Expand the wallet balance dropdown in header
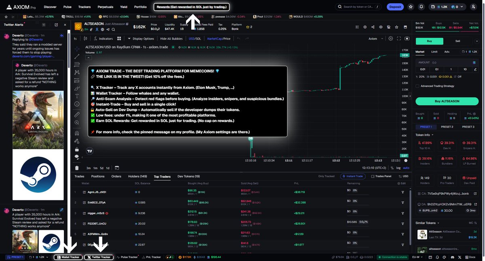Screen dimensions: 485x261 [447, 7]
